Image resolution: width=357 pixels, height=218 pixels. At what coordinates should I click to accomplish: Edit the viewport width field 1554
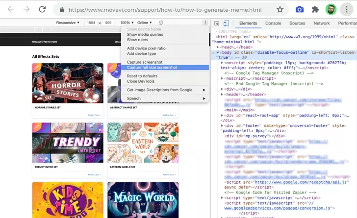(x=91, y=23)
